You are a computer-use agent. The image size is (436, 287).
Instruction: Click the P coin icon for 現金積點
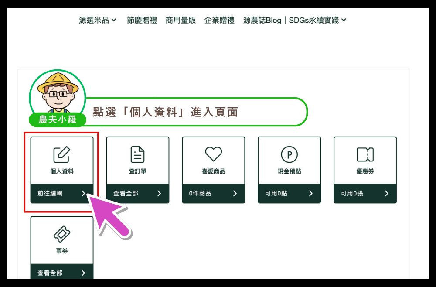(289, 154)
